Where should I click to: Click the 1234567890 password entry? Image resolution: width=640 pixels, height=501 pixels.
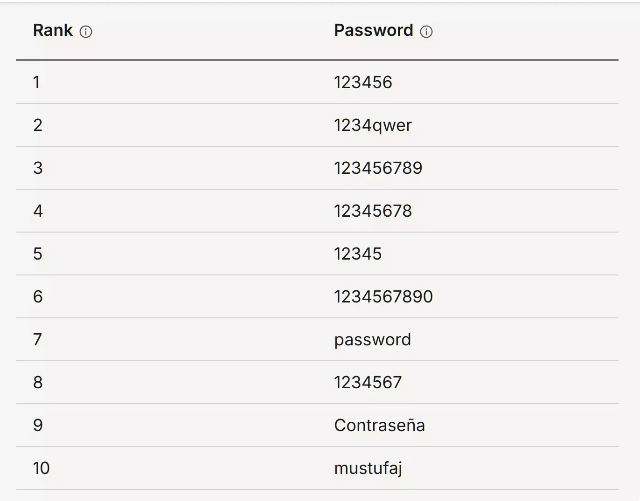(383, 297)
